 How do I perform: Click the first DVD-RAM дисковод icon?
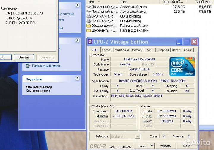point(89,16)
